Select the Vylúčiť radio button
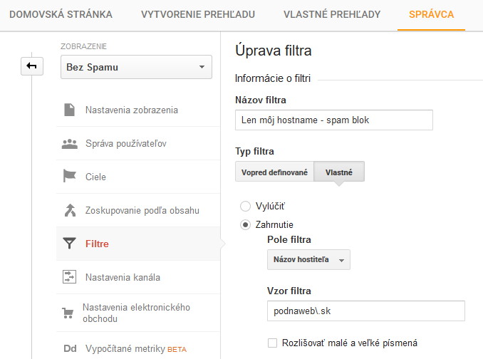 tap(245, 206)
